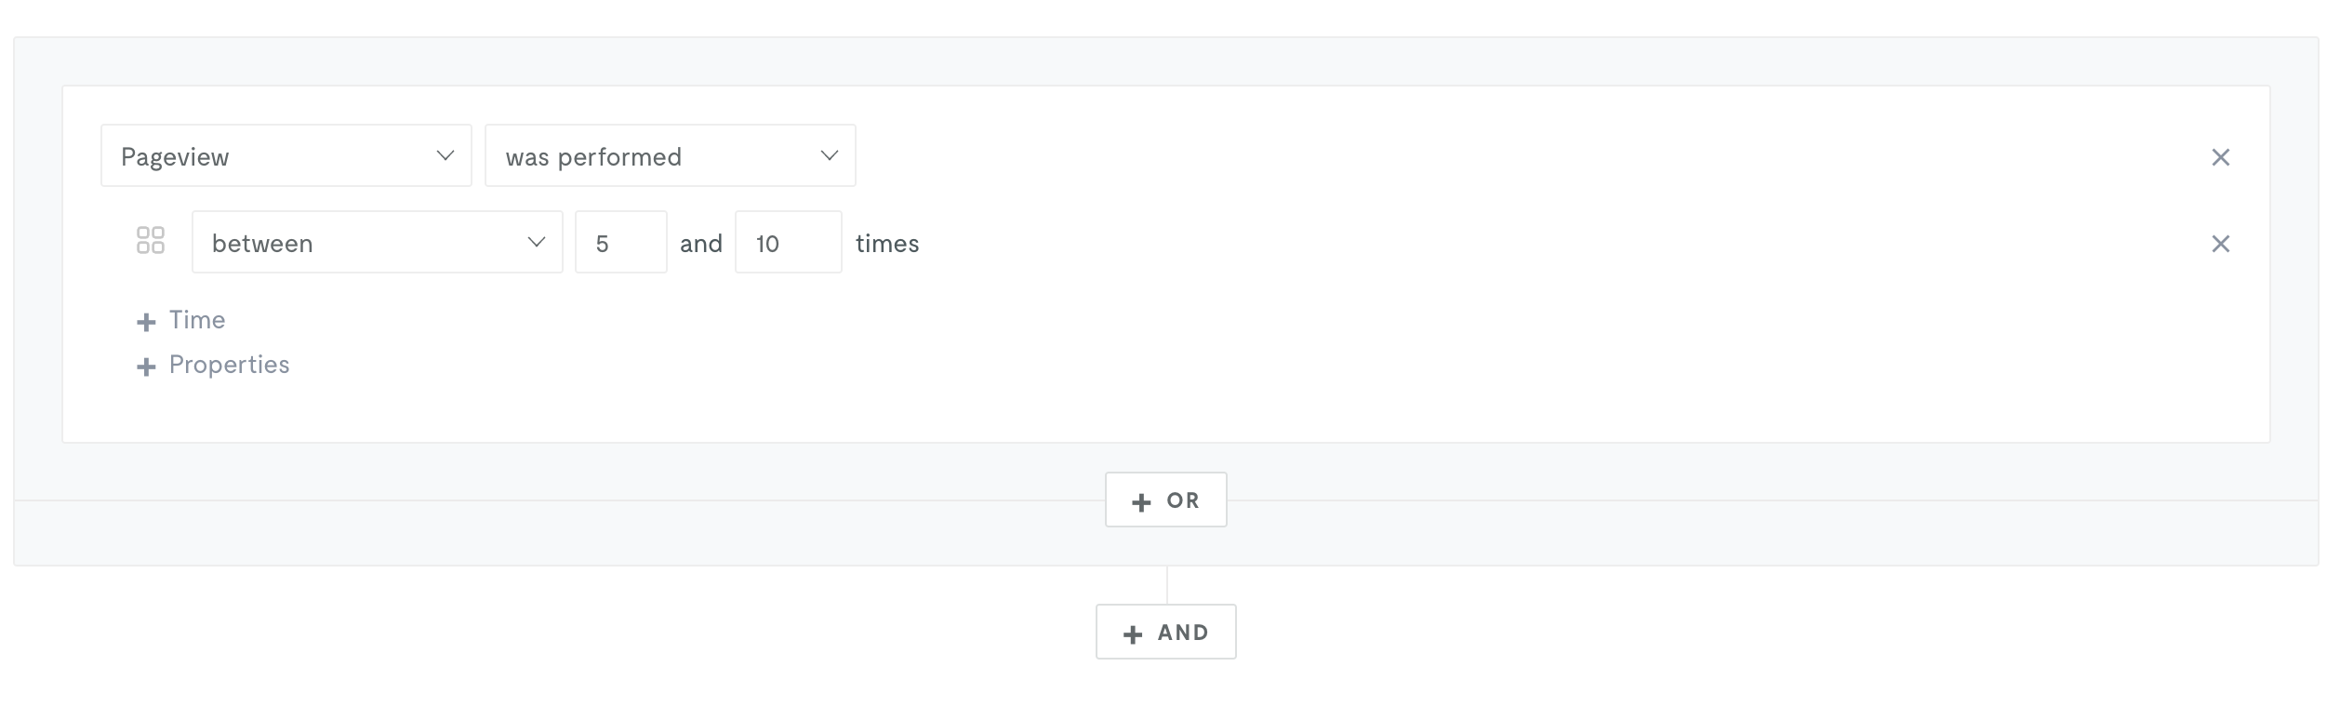
Task: Click the minimum count field showing 5
Action: (x=621, y=242)
